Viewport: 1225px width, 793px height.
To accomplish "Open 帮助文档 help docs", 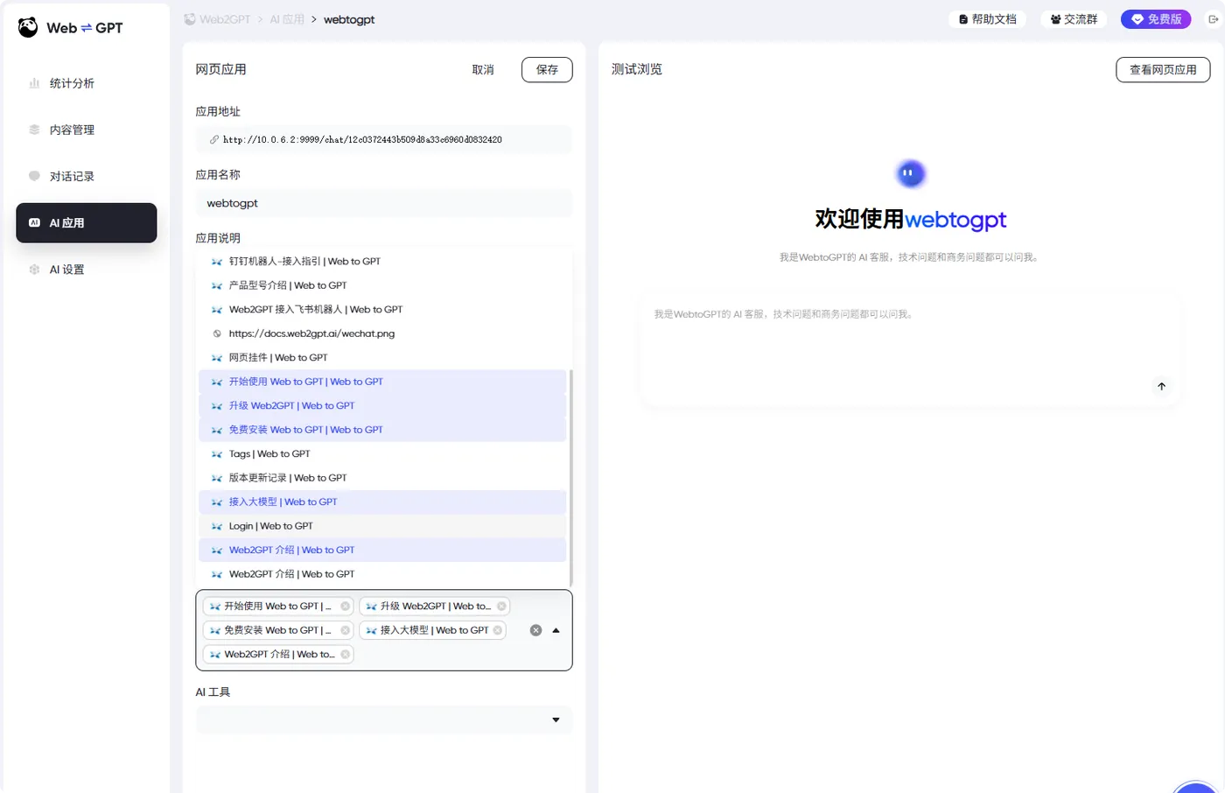I will tap(988, 19).
